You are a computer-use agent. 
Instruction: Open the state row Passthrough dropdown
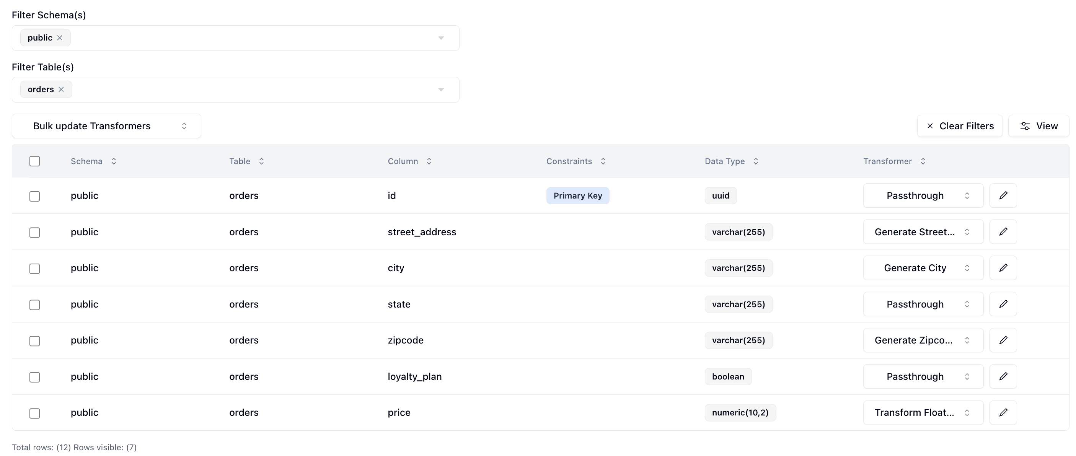click(923, 304)
